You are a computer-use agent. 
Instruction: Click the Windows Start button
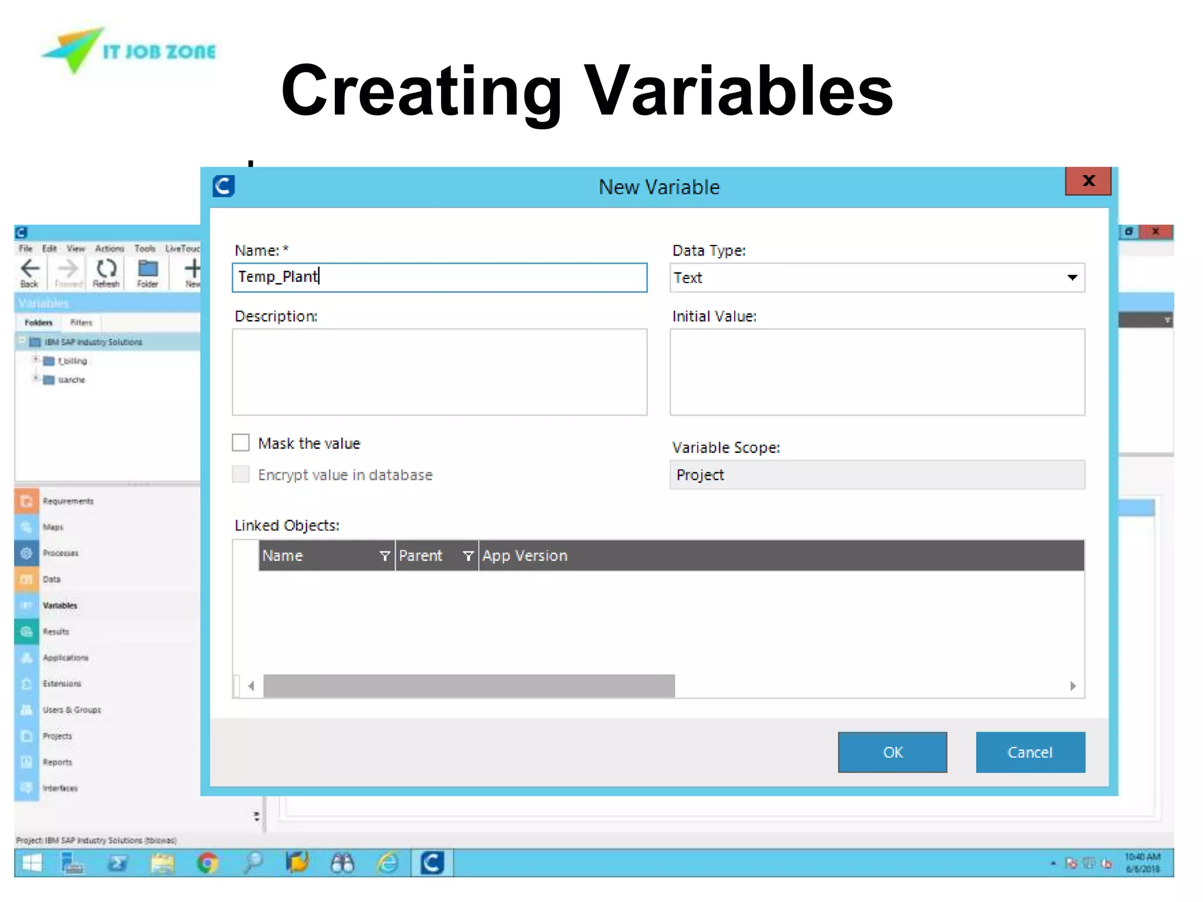pyautogui.click(x=31, y=863)
